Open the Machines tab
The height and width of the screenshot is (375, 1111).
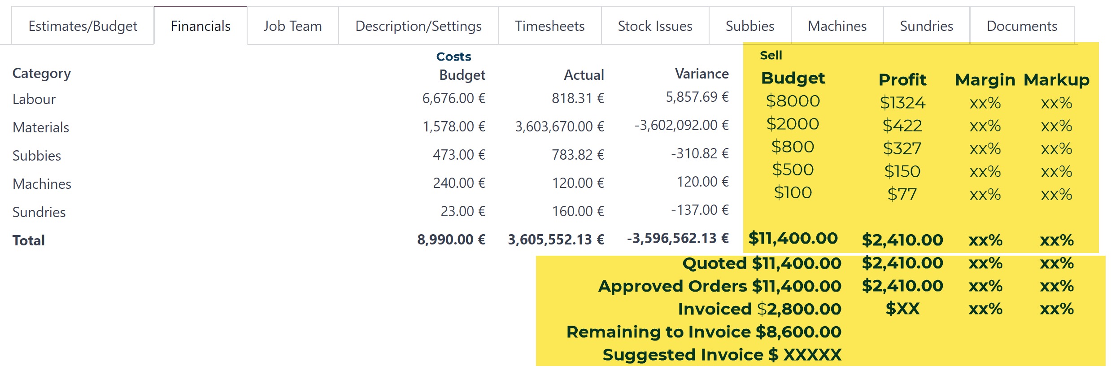837,26
